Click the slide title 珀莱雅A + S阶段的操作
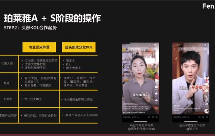The width and height of the screenshot is (215, 136). pos(52,18)
